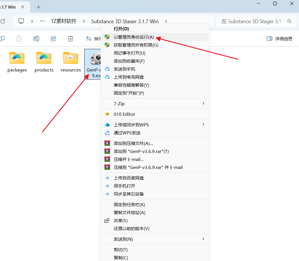
Task: Click the search magnifier icon
Action: point(289,21)
